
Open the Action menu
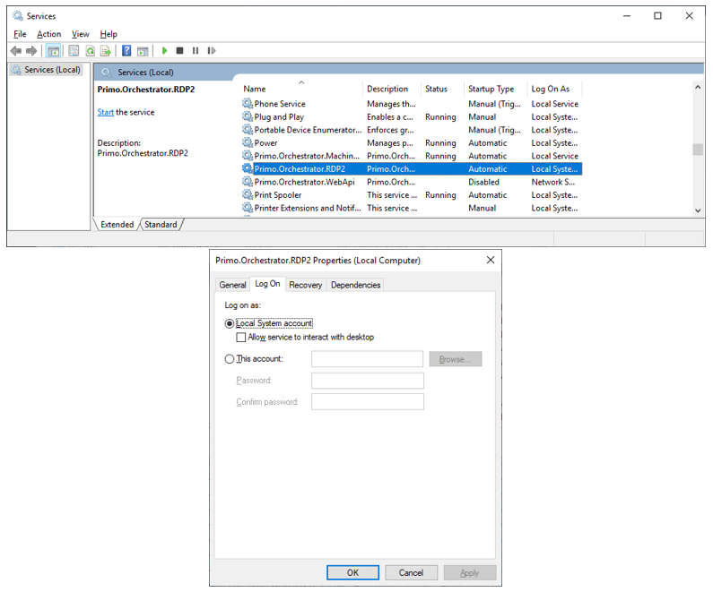click(x=48, y=34)
